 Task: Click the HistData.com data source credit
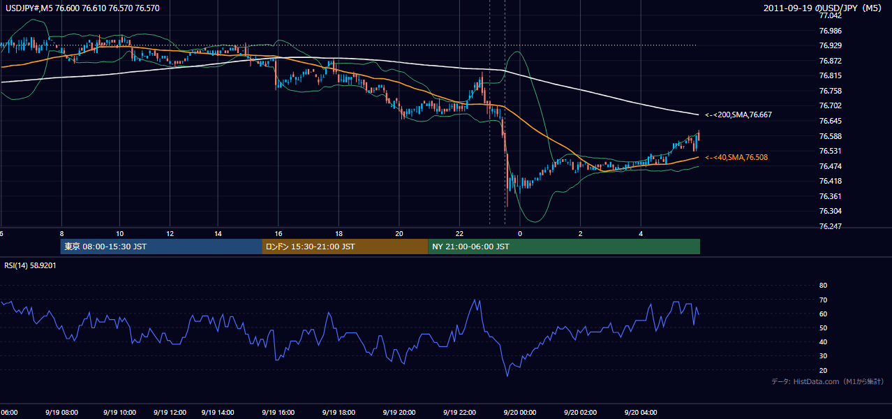point(827,382)
